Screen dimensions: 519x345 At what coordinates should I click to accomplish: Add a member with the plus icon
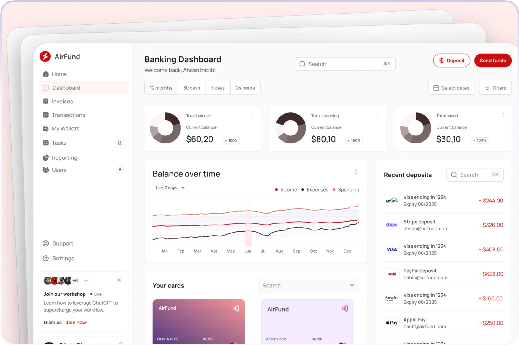pyautogui.click(x=86, y=281)
